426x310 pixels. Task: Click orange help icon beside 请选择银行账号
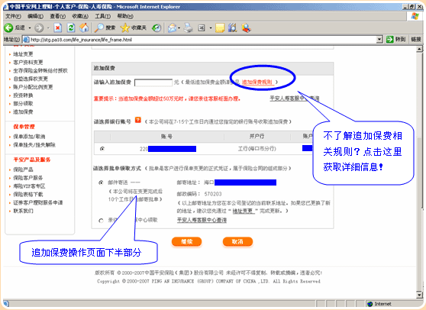click(x=138, y=120)
